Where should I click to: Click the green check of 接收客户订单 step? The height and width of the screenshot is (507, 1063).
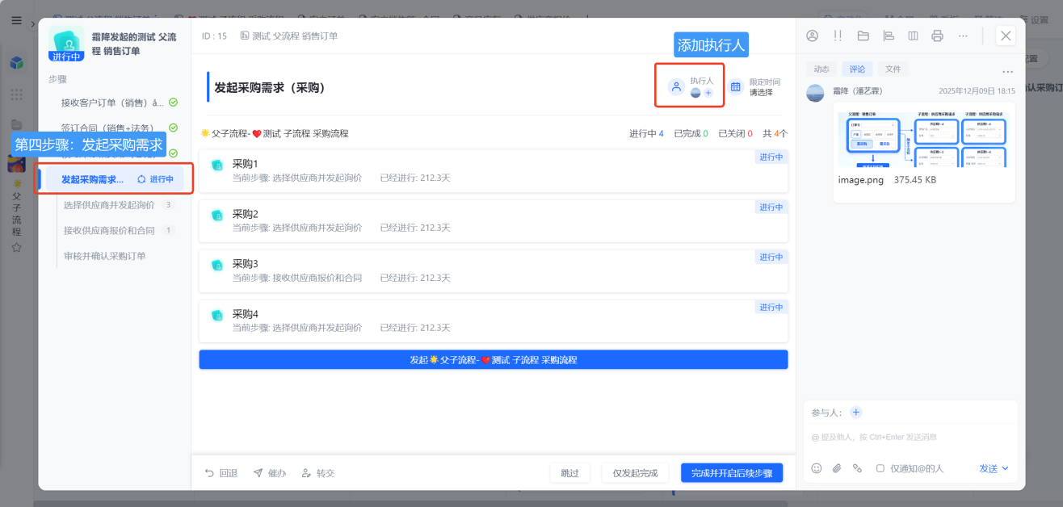[173, 103]
